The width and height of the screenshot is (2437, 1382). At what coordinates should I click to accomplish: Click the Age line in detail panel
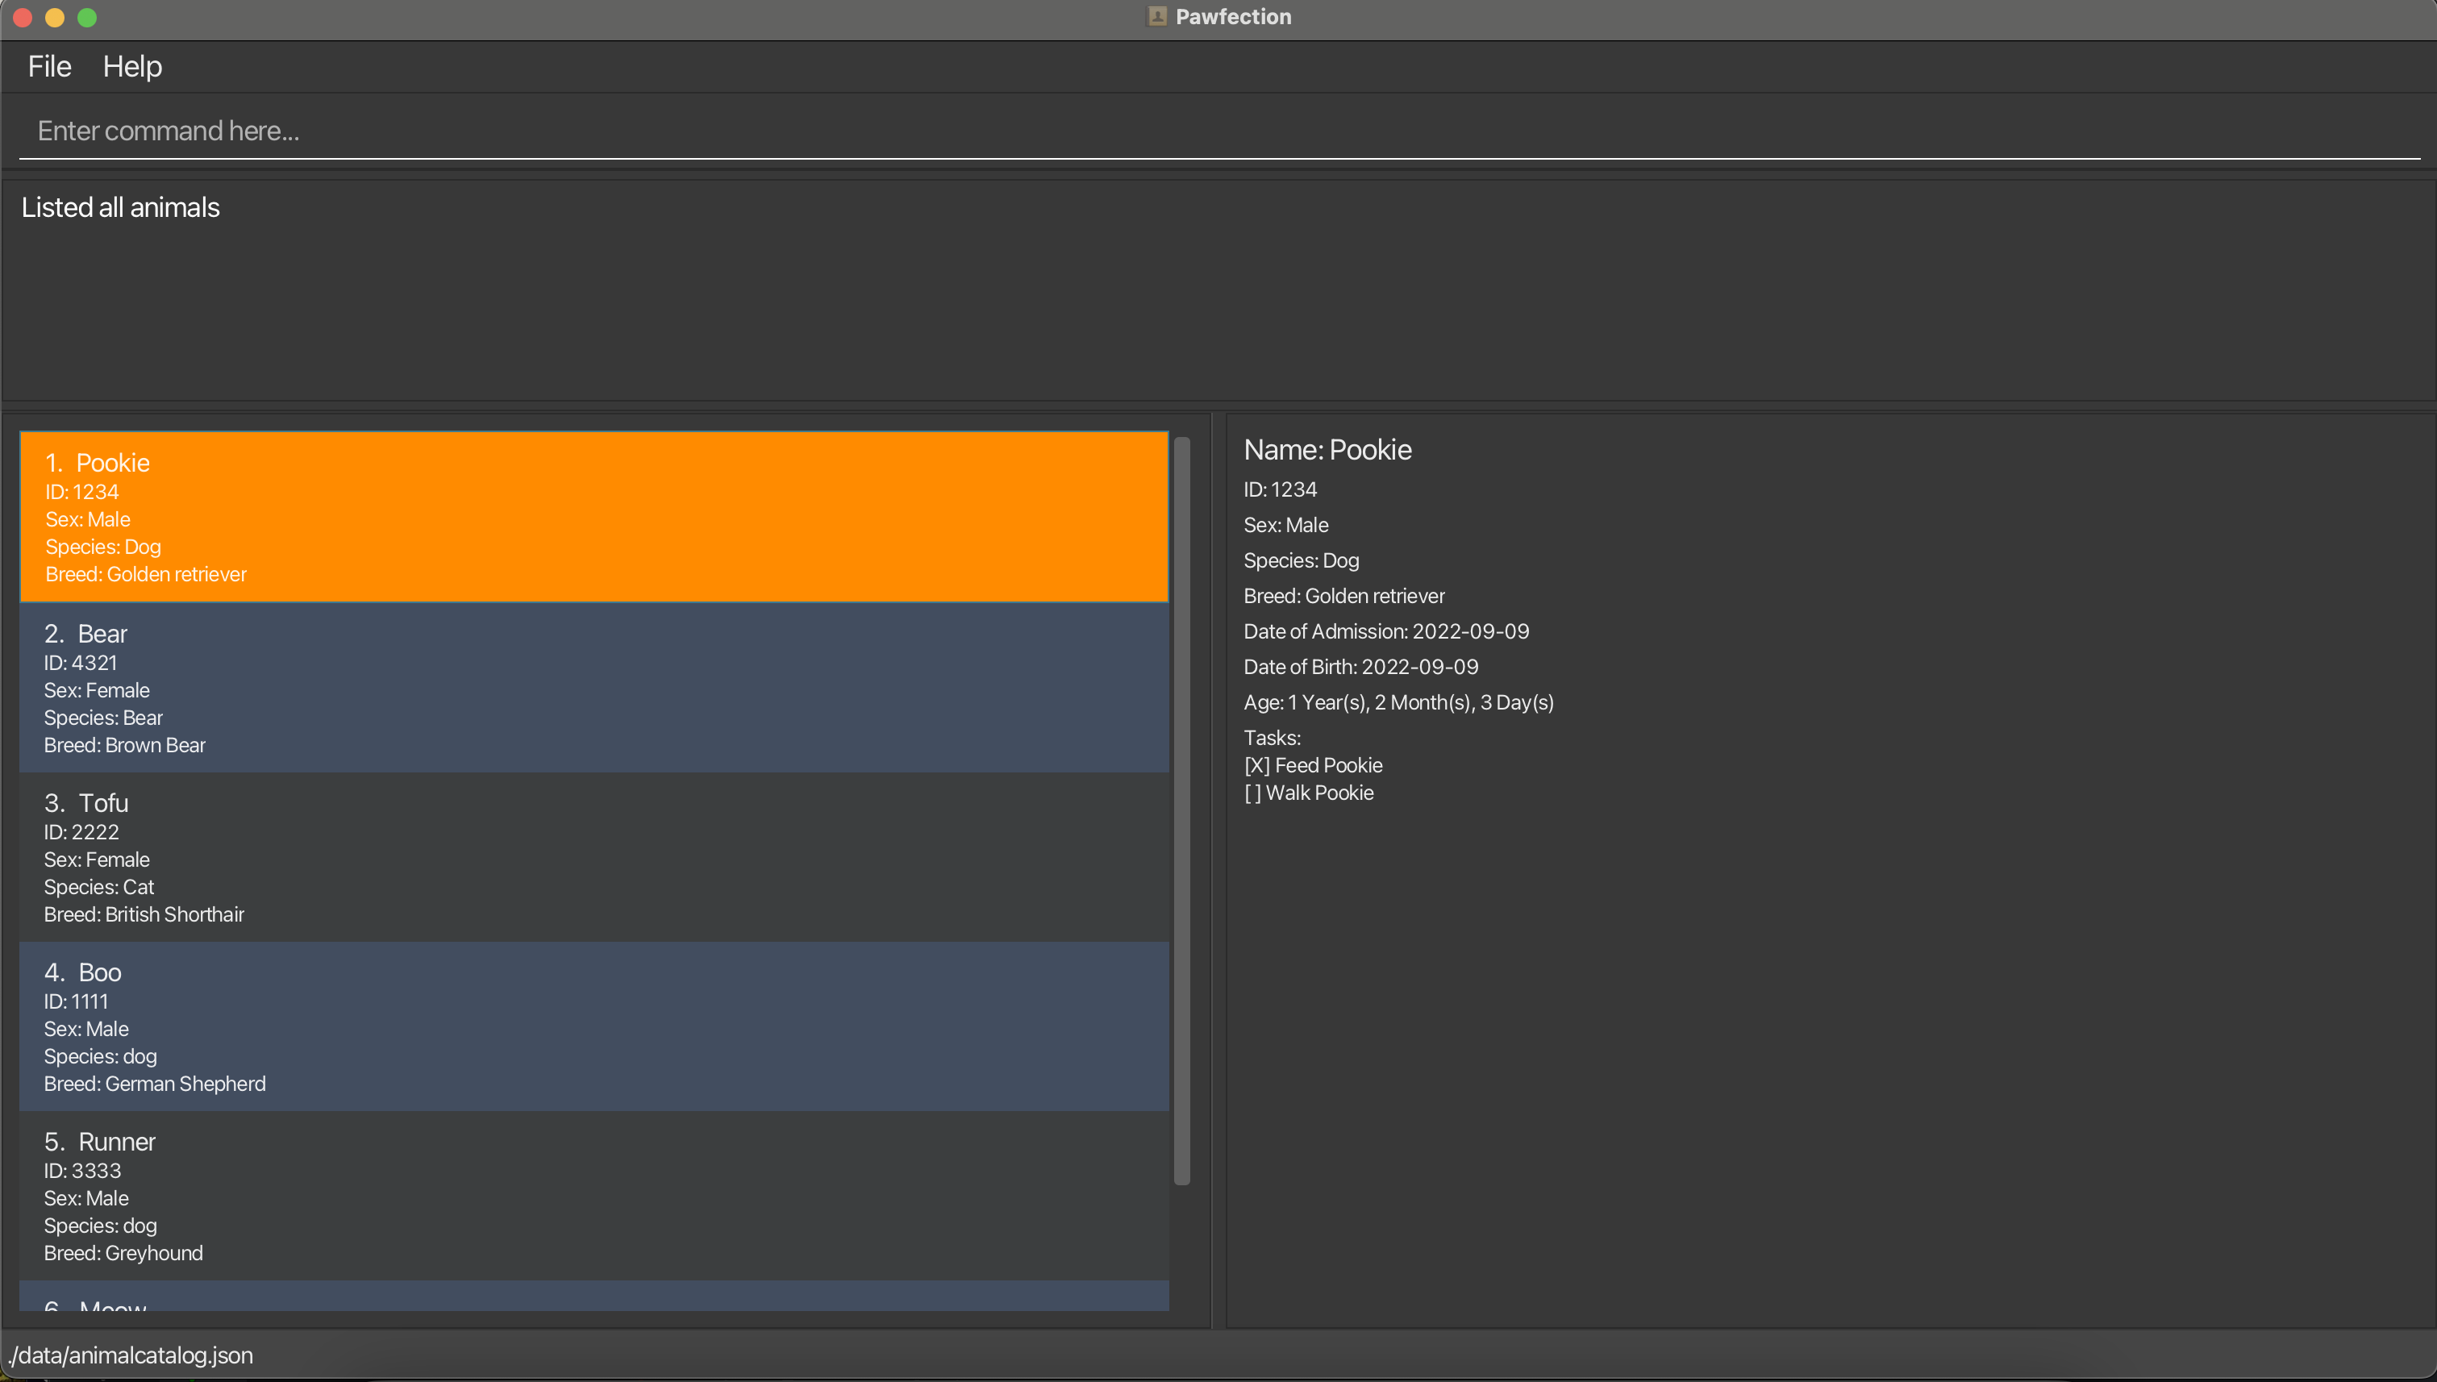click(x=1398, y=702)
